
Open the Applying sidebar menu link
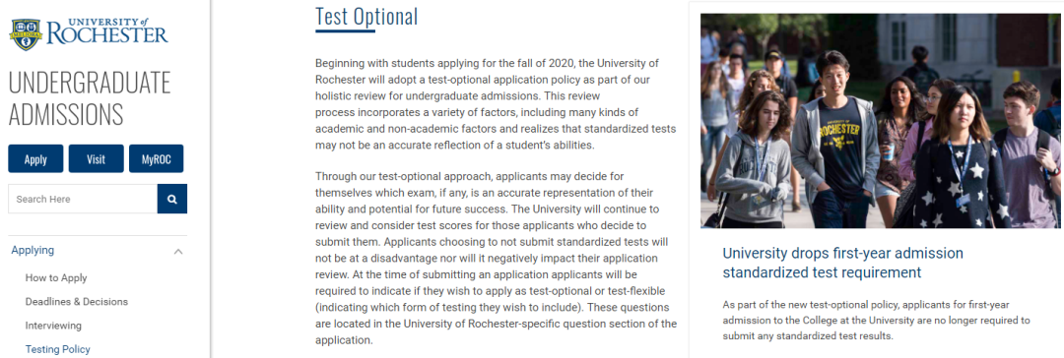(x=33, y=250)
